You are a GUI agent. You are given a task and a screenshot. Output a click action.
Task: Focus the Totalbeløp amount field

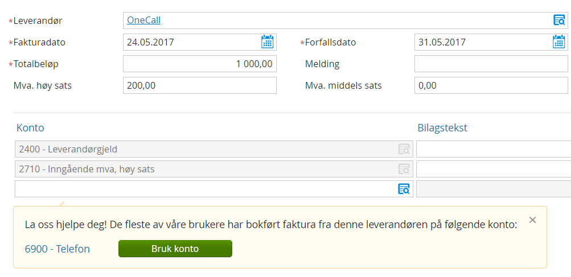[x=199, y=64]
